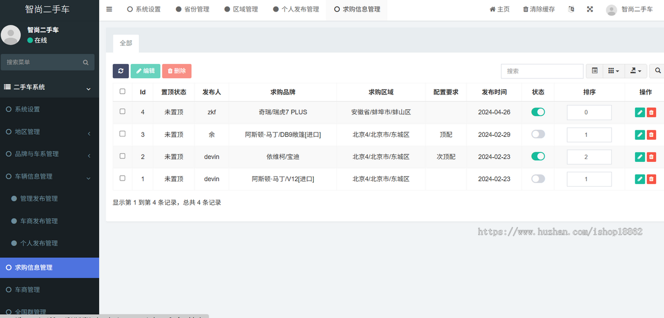Open the columns visibility dropdown
The image size is (664, 318).
[613, 71]
